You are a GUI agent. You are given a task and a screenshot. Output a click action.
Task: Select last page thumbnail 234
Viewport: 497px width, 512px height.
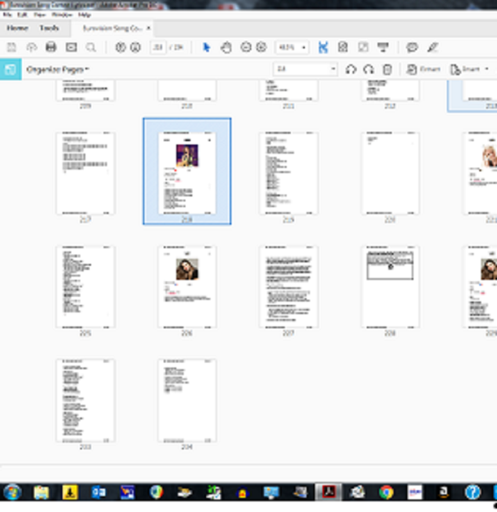pos(187,401)
